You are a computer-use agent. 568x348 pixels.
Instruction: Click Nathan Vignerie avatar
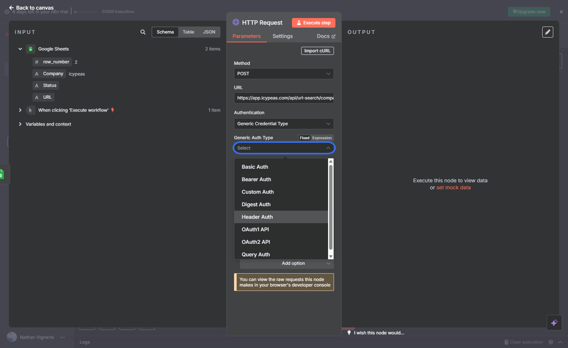pos(12,337)
